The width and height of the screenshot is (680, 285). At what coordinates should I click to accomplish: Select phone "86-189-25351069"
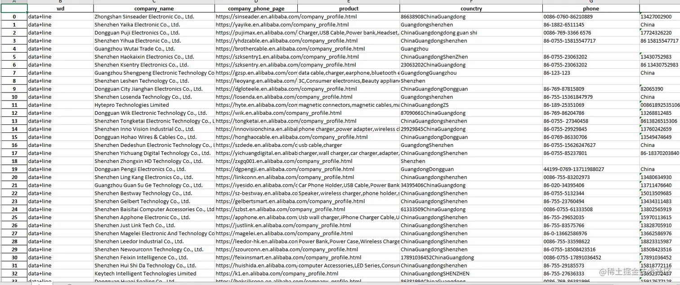click(x=591, y=105)
